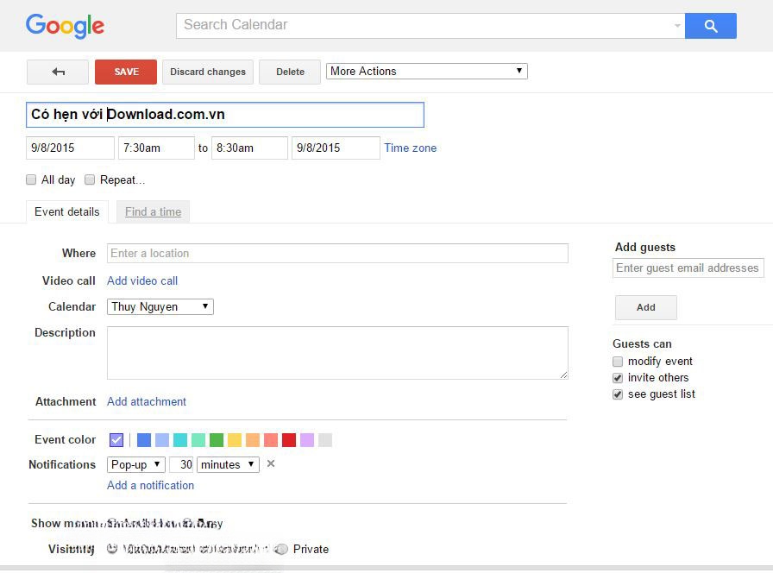Screen dimensions: 773x573
Task: Select the salmon pink event color
Action: [271, 440]
